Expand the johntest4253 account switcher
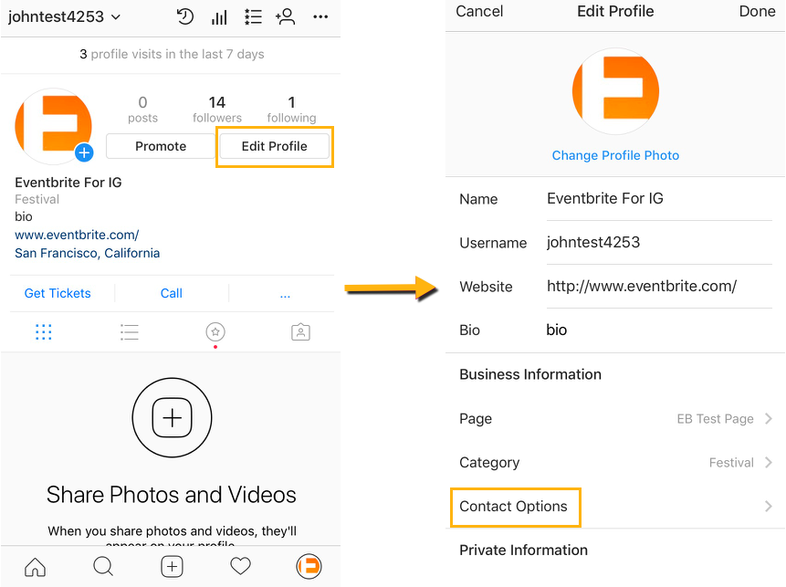Viewport: 786px width, 587px height. [x=64, y=16]
